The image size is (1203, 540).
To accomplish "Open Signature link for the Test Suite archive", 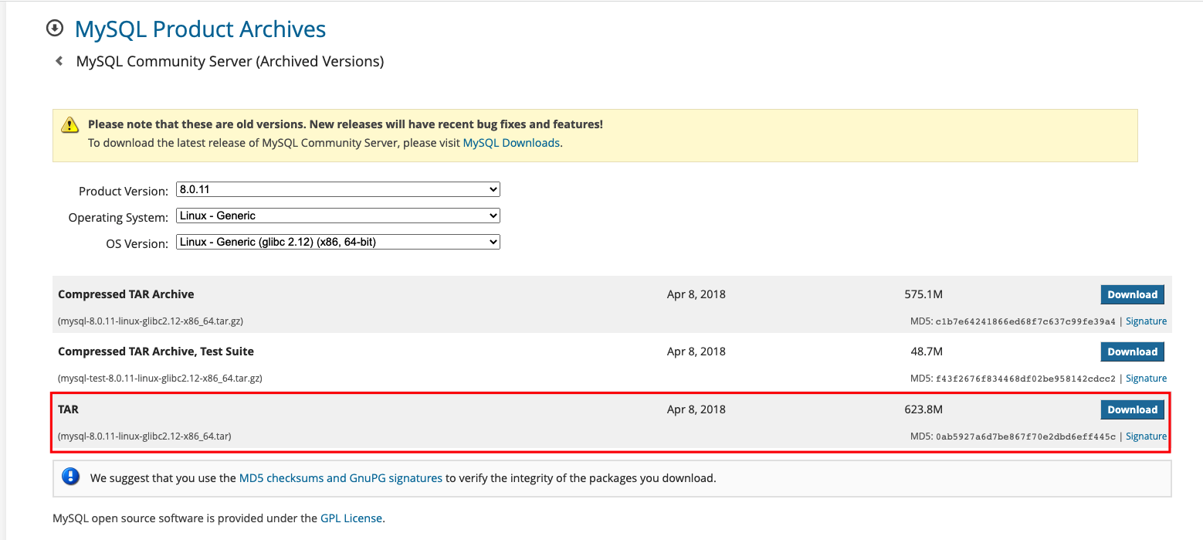I will [x=1146, y=379].
